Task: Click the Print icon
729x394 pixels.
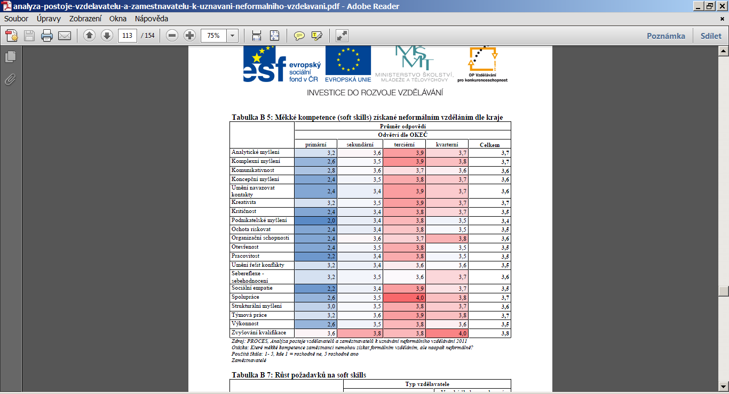Action: point(47,36)
